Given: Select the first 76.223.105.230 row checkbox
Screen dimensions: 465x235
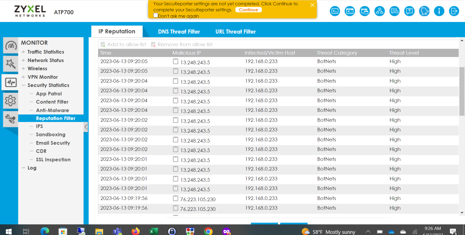Looking at the screenshot, I should click(x=176, y=198).
